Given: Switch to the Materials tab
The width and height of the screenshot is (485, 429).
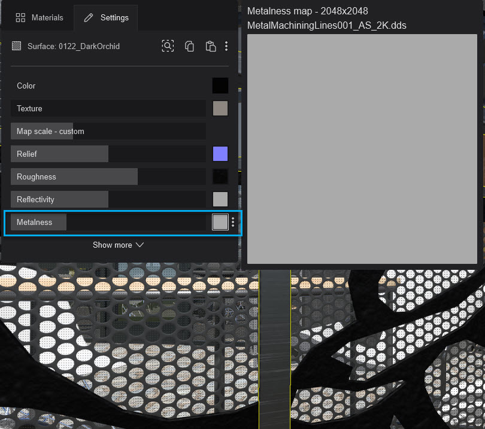Looking at the screenshot, I should [40, 17].
